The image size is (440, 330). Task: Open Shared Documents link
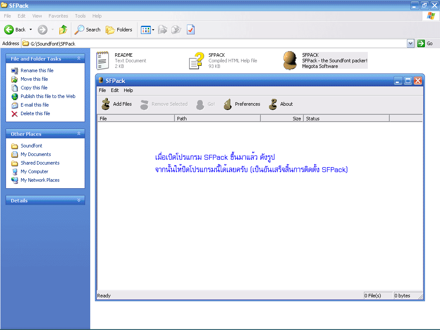(40, 163)
